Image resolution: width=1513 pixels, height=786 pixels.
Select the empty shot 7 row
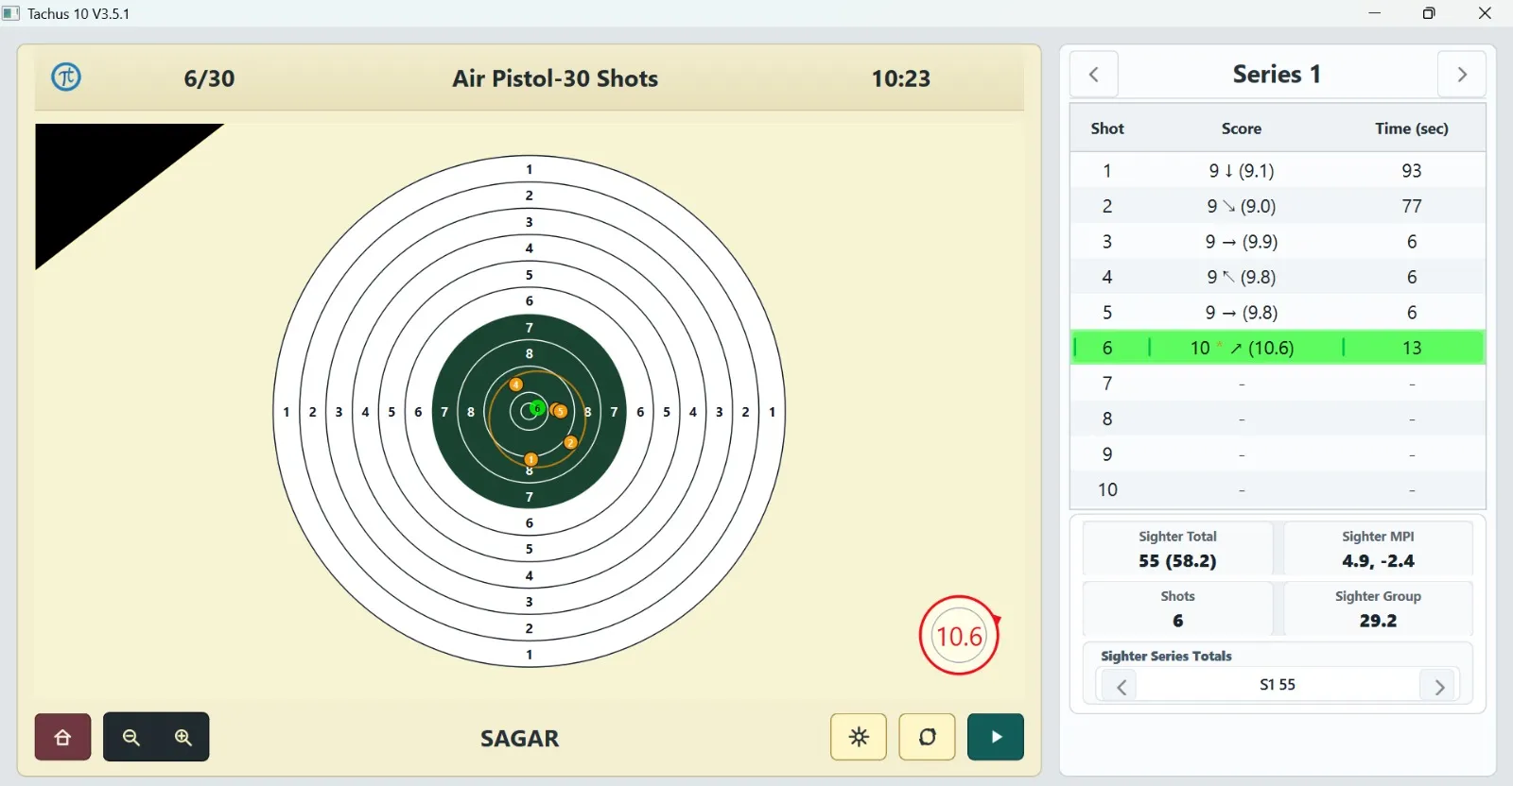(1278, 383)
